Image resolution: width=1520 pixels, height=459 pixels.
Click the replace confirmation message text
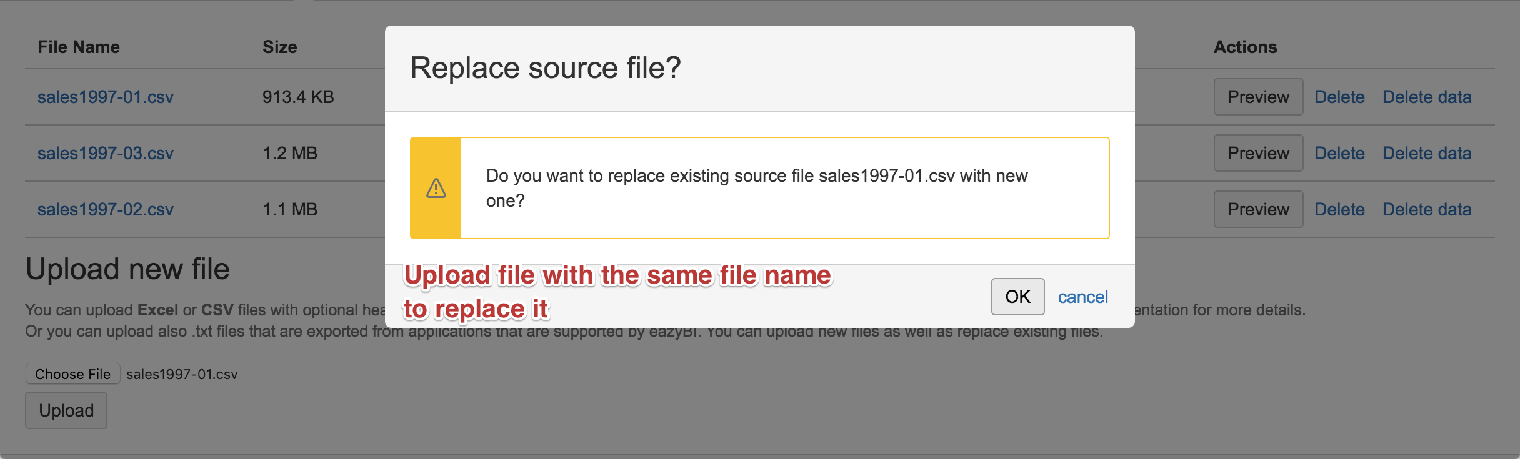tap(756, 188)
